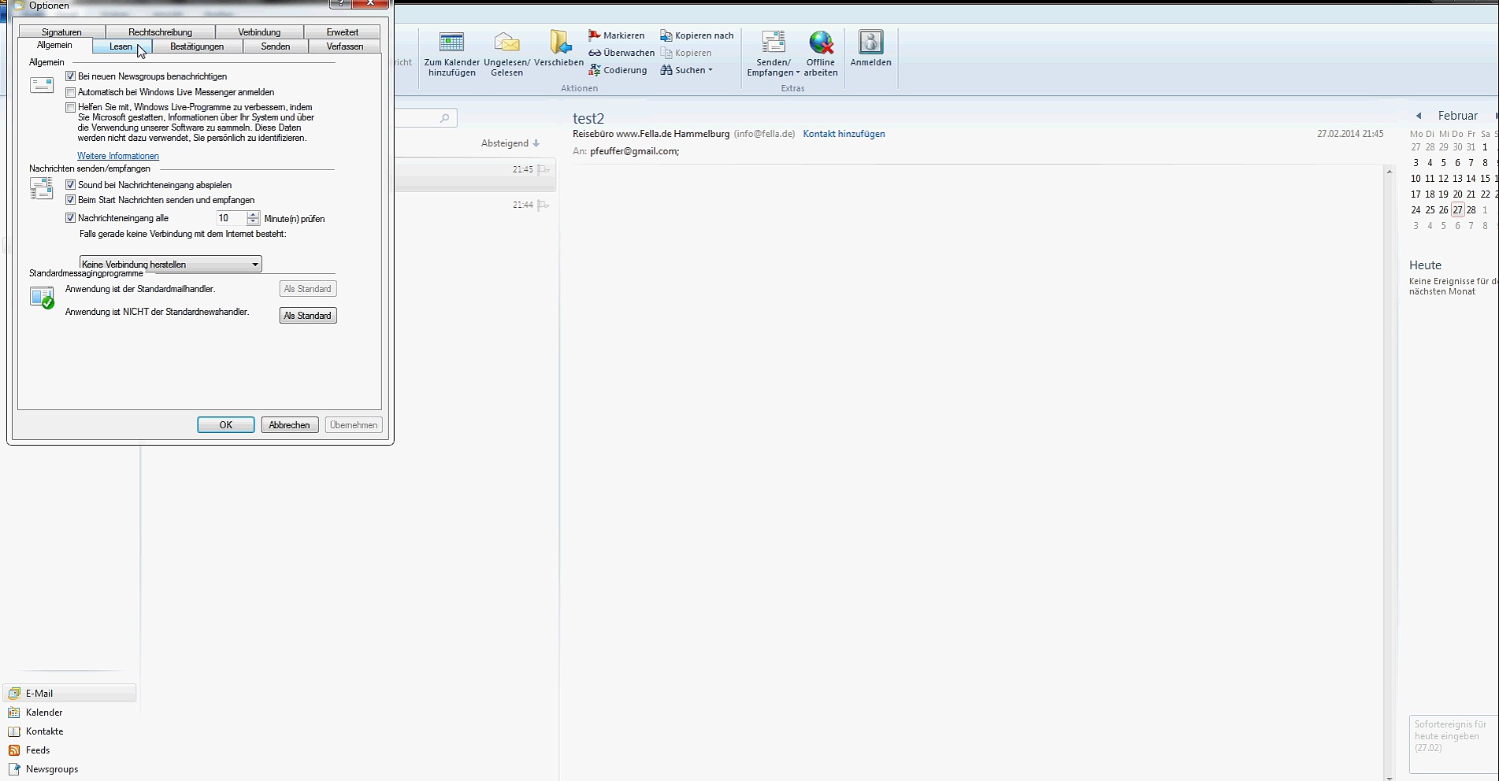Click the Verschieben folder icon
The width and height of the screenshot is (1499, 781).
click(x=559, y=43)
